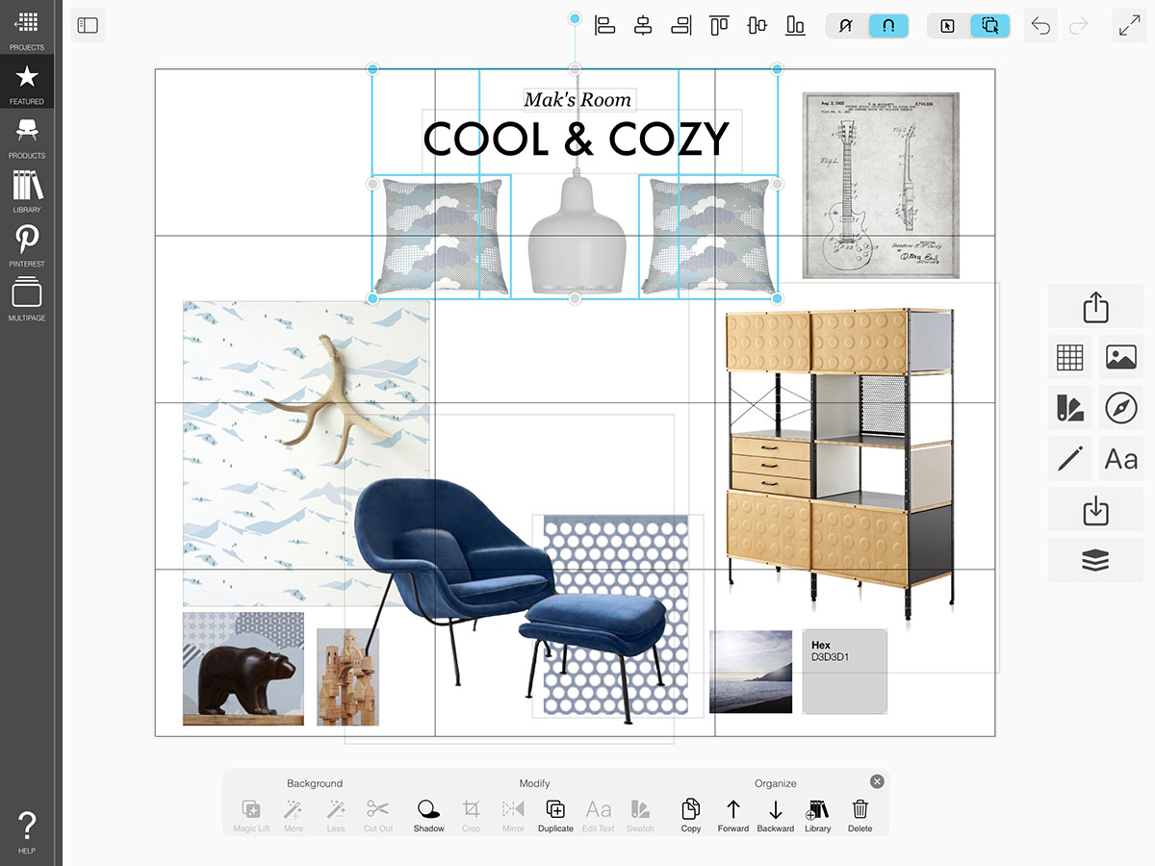The height and width of the screenshot is (866, 1155).
Task: Enable multi-select mode toggle
Action: pos(989,26)
